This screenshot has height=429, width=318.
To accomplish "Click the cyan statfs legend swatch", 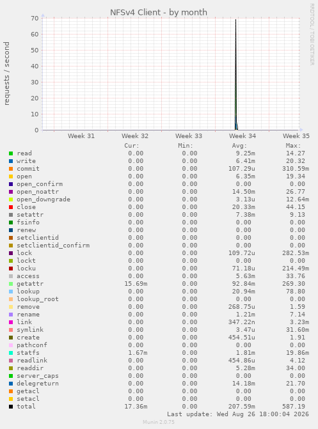I will tap(11, 353).
